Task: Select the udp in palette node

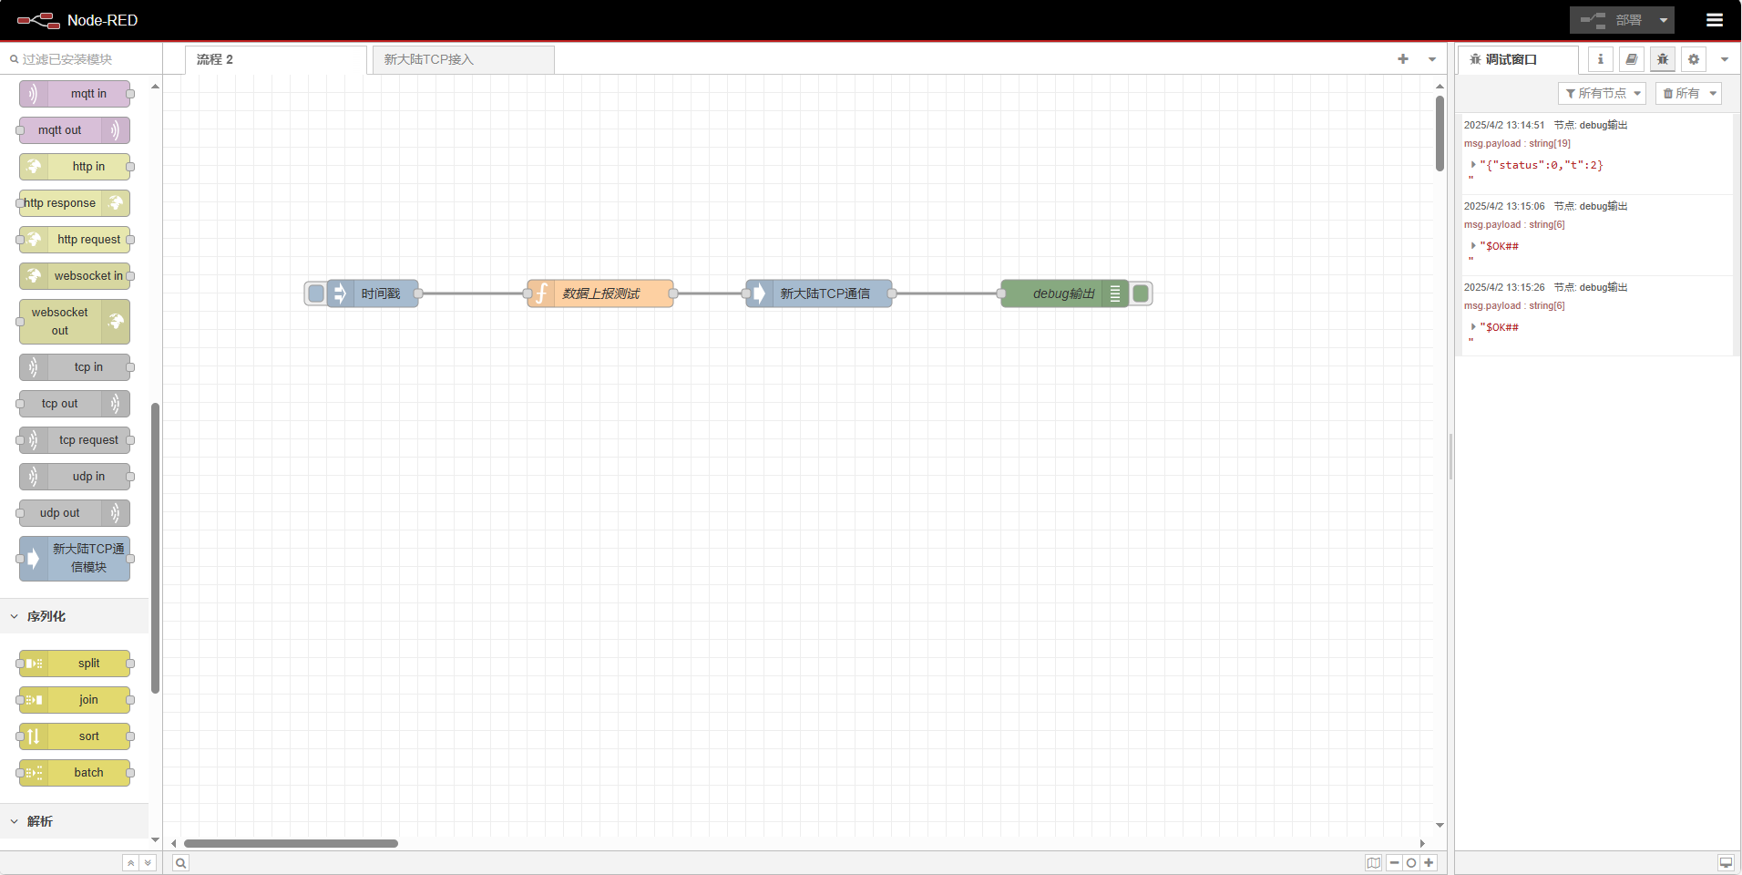Action: click(75, 477)
